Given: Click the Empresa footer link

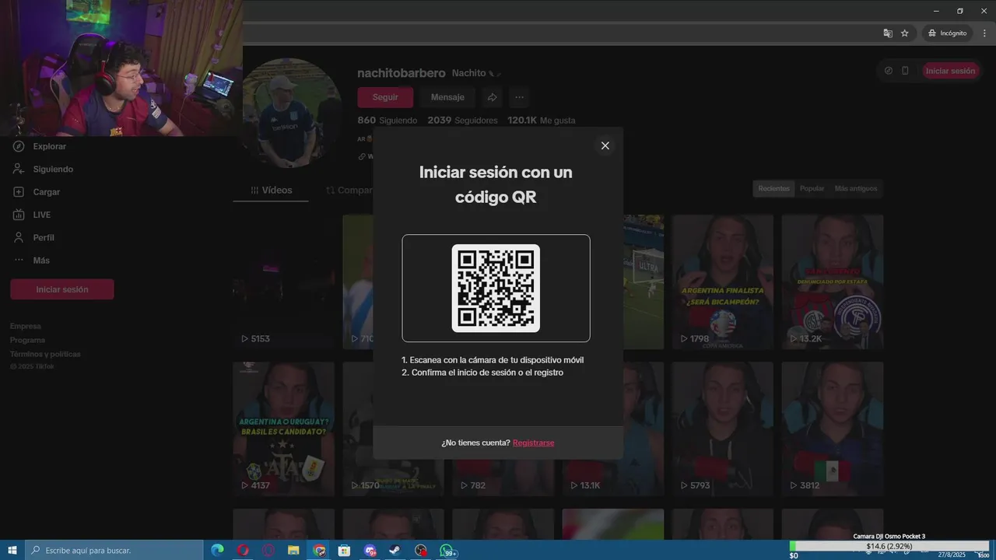Looking at the screenshot, I should [26, 326].
